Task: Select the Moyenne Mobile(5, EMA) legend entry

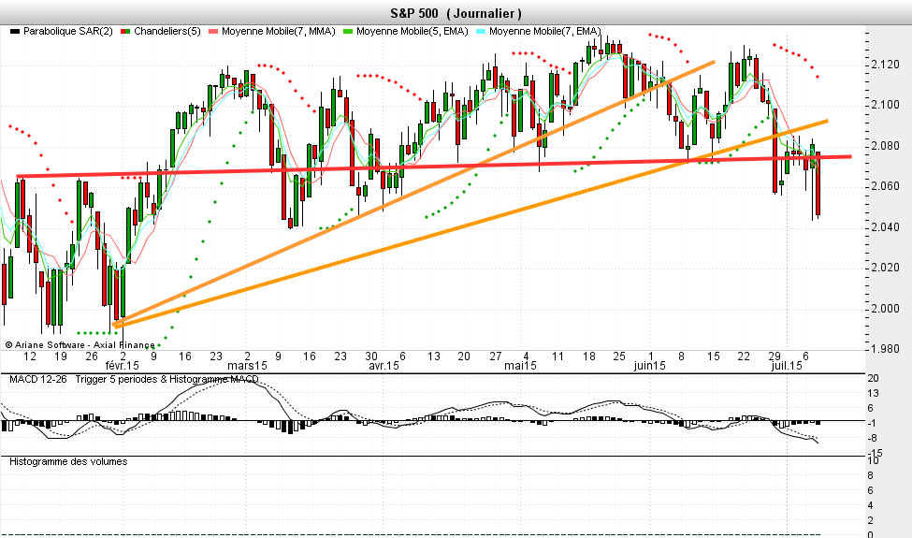Action: click(x=405, y=32)
